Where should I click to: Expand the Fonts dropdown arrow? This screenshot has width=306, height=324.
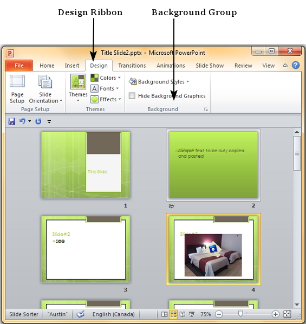pos(118,88)
